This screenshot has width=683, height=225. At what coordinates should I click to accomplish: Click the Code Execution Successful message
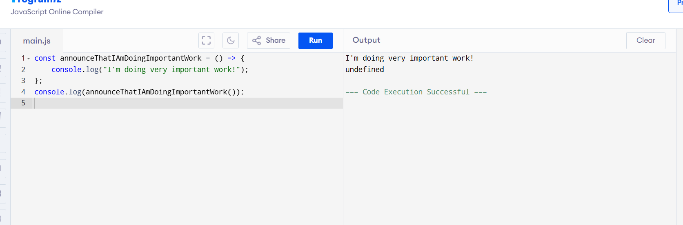[416, 92]
